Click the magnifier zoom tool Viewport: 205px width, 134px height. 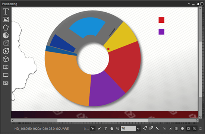click(x=117, y=129)
